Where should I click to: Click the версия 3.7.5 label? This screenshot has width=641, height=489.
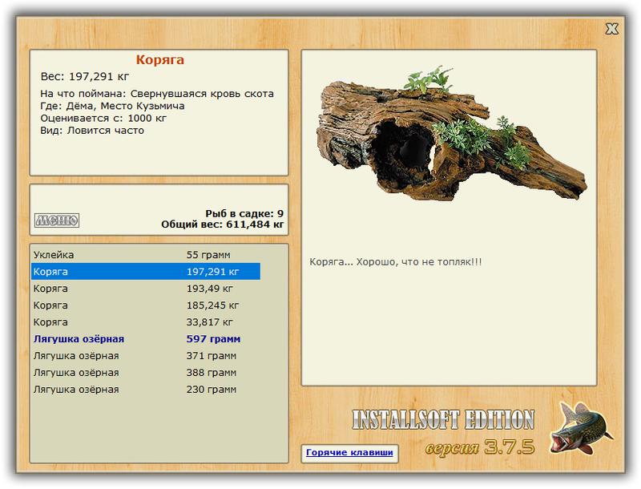tap(480, 447)
